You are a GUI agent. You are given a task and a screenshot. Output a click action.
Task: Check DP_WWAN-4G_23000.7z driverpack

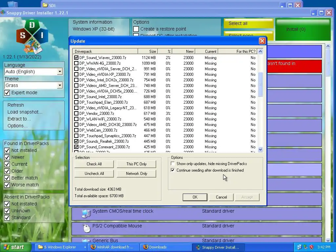click(76, 63)
